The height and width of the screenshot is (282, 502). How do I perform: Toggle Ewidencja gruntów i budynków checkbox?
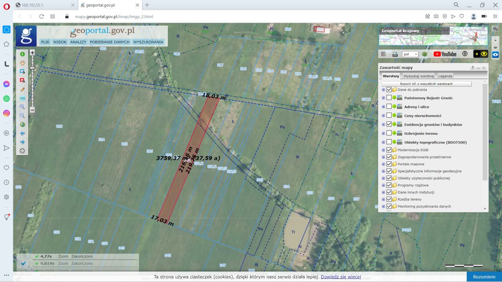[x=389, y=124]
